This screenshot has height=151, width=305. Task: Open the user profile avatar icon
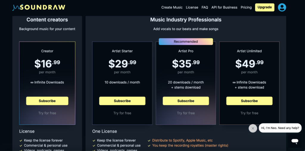pyautogui.click(x=282, y=7)
